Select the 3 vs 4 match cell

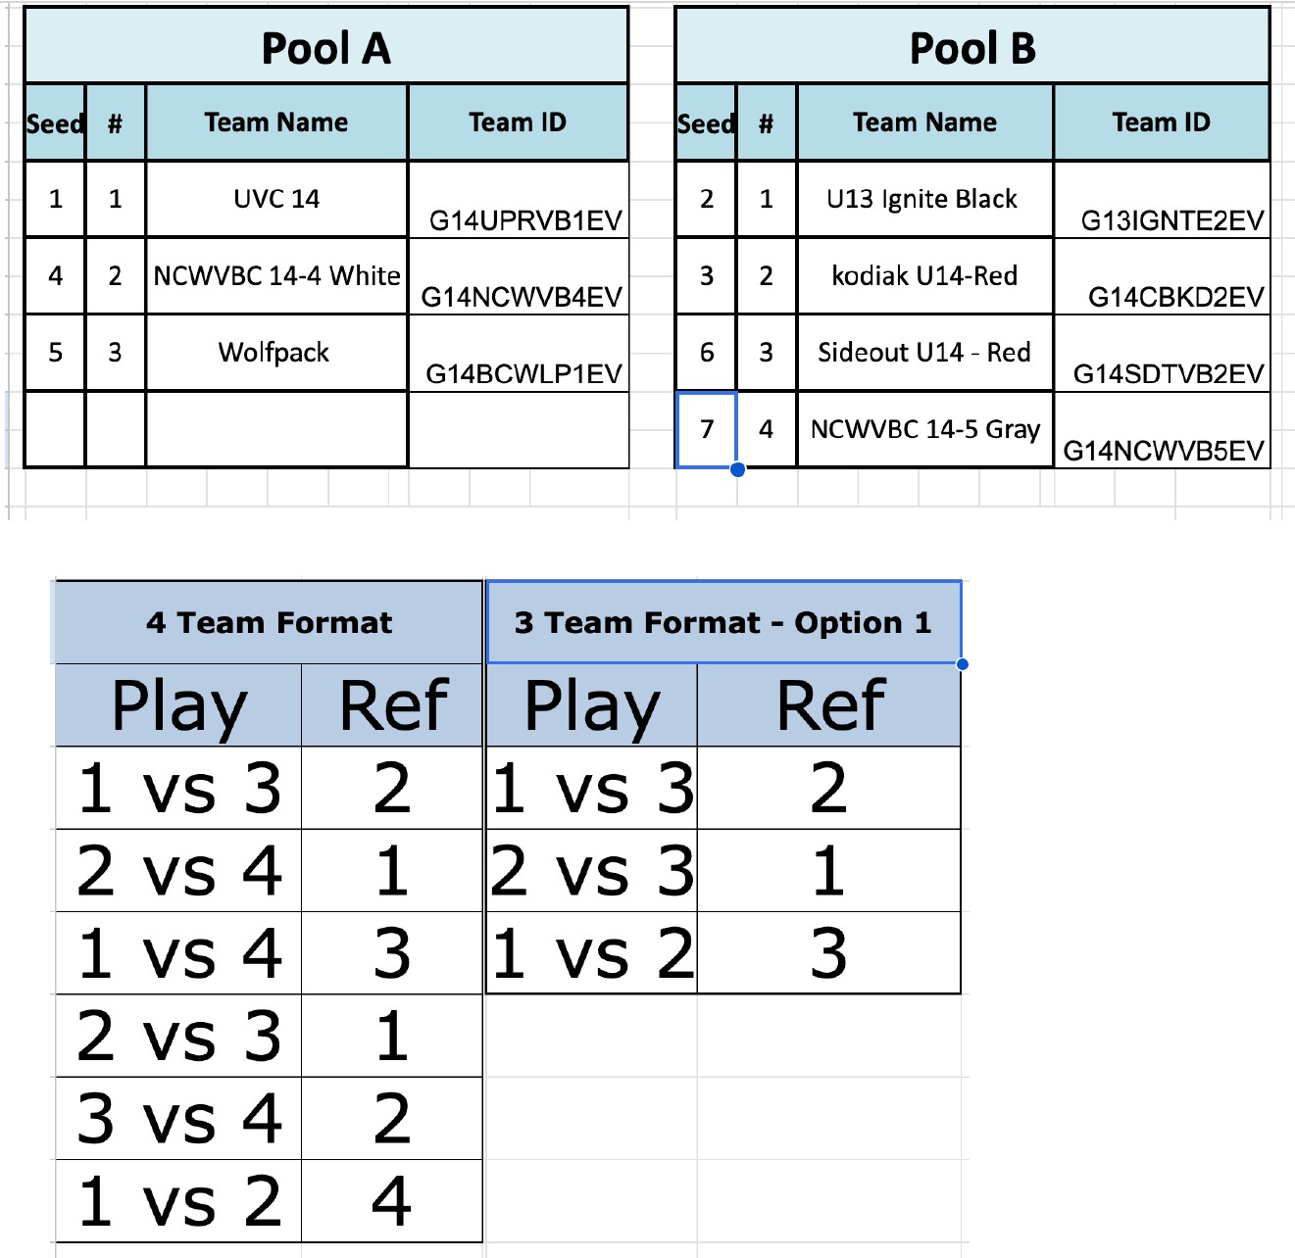click(x=178, y=1119)
